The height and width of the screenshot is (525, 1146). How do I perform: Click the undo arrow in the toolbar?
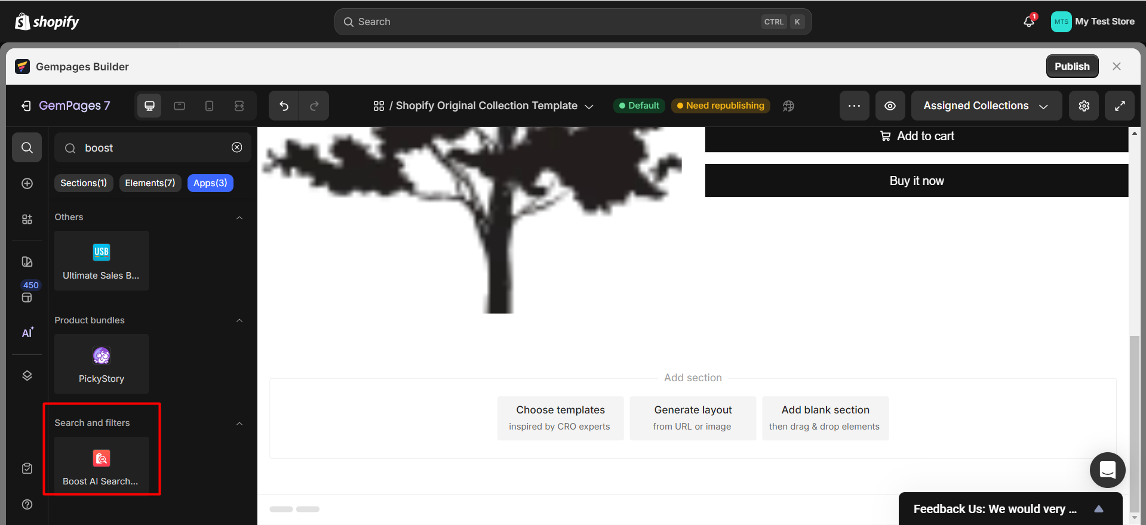click(284, 106)
